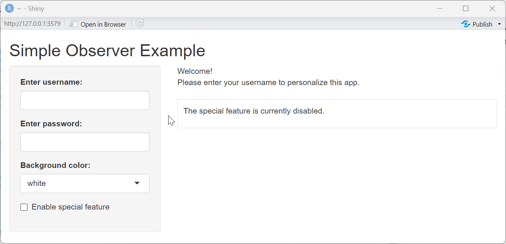
Task: Check the box next to Enable special feature
Action: (x=24, y=207)
